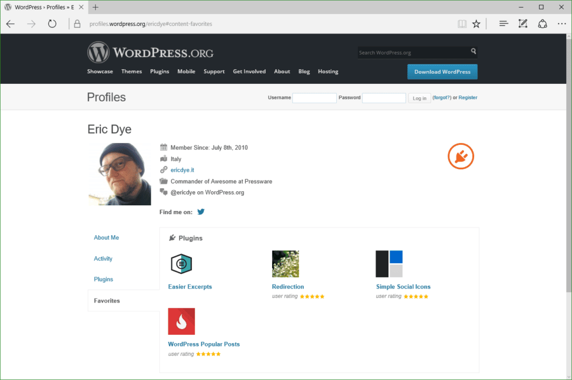572x380 pixels.
Task: Open the Themes menu item
Action: tap(131, 72)
